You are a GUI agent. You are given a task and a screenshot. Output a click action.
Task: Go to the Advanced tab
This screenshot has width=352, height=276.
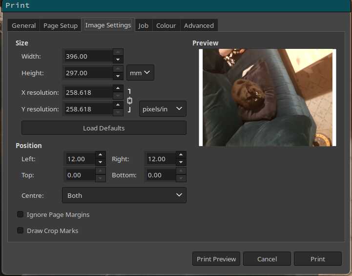click(199, 25)
